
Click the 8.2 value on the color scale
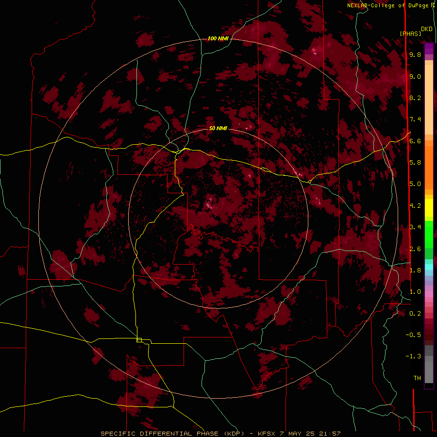point(415,98)
